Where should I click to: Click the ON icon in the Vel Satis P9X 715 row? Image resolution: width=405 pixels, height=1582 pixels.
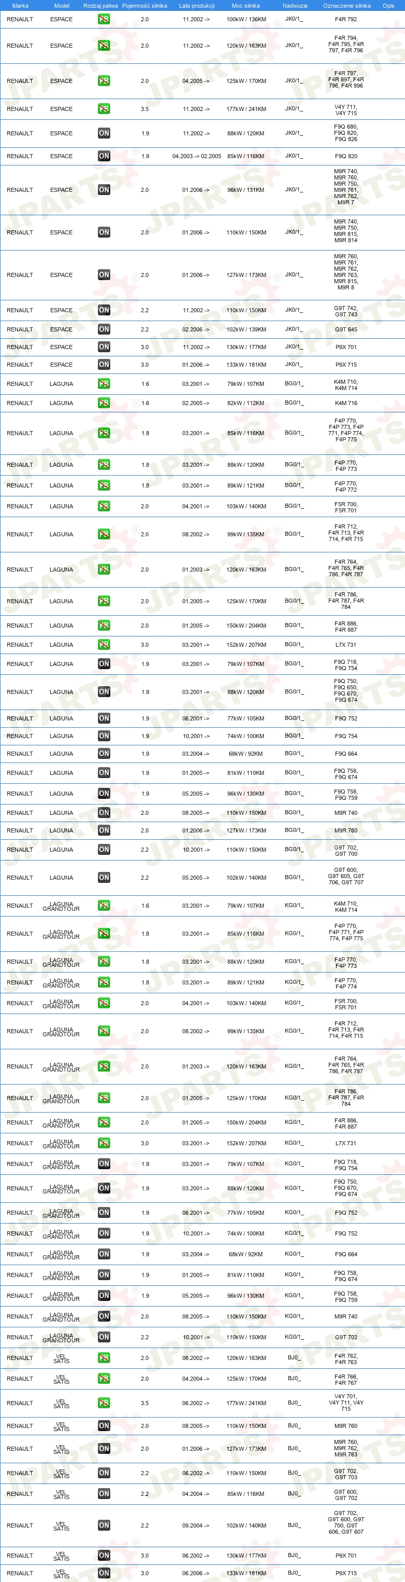pyautogui.click(x=104, y=1573)
